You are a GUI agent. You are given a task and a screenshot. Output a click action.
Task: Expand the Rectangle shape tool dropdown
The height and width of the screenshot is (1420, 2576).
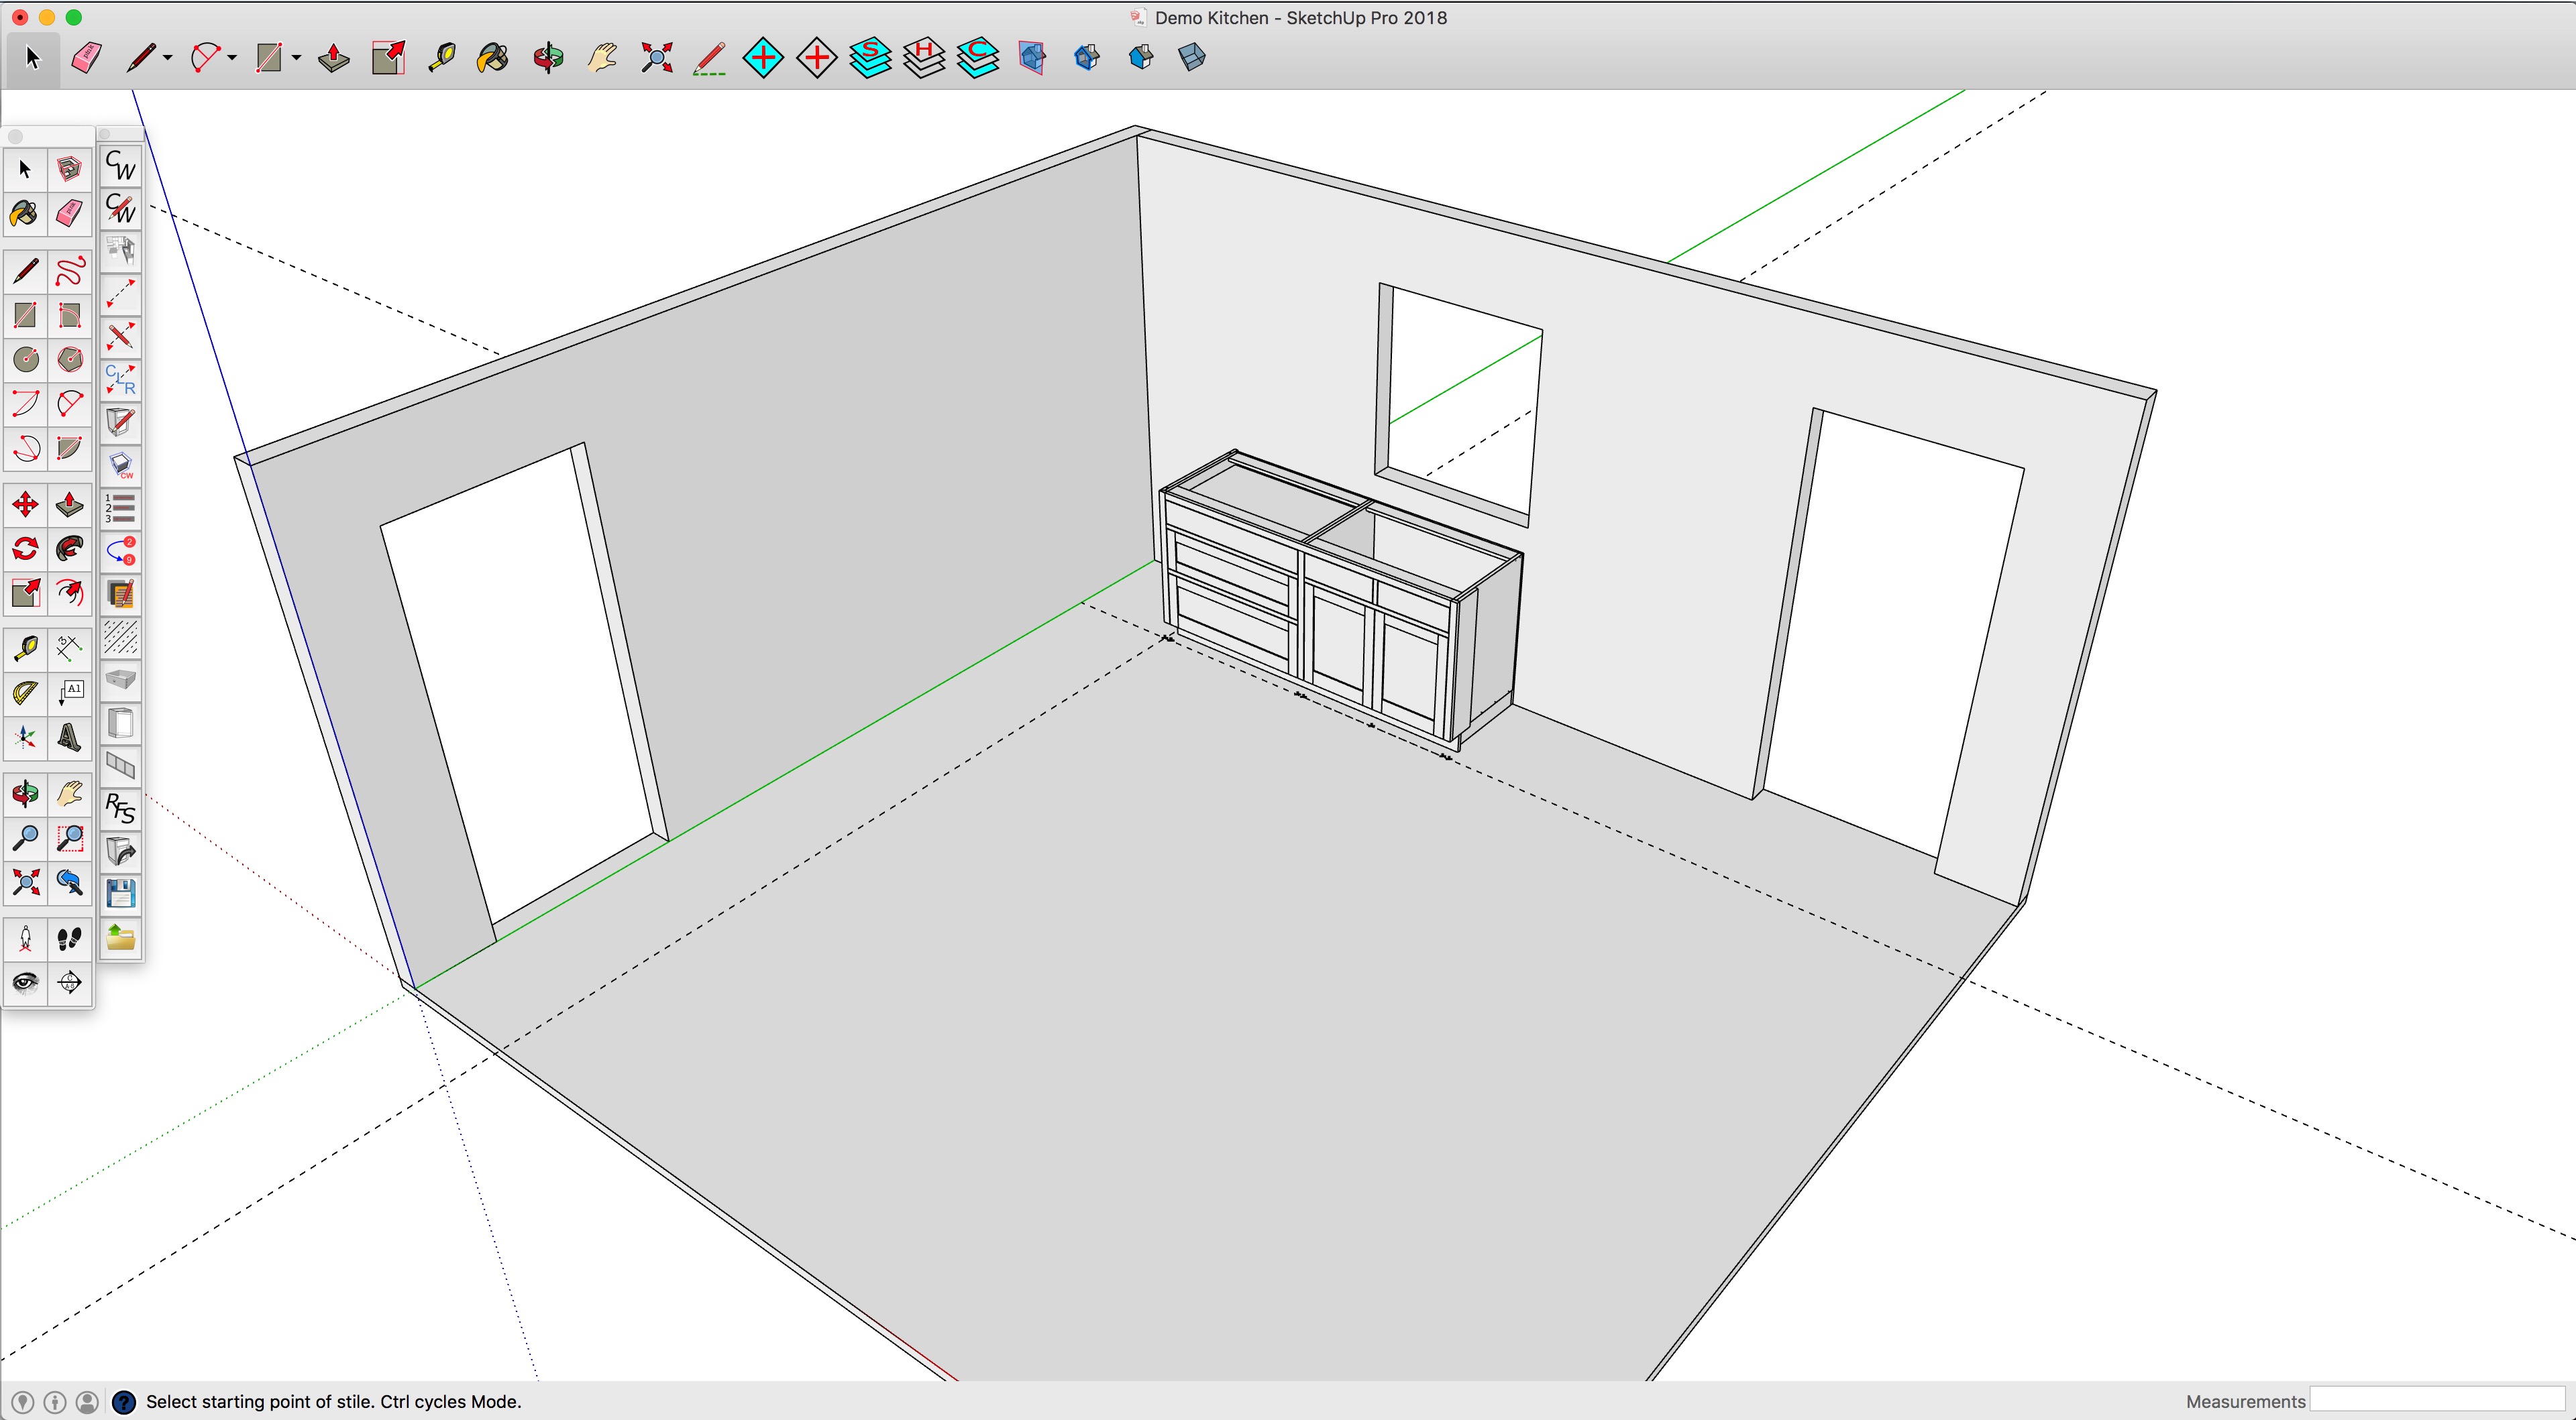point(297,58)
